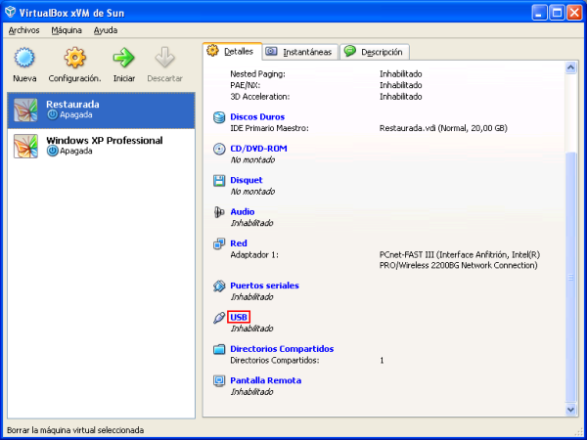The width and height of the screenshot is (587, 440).
Task: Click the floppy Disquet icon
Action: click(220, 181)
